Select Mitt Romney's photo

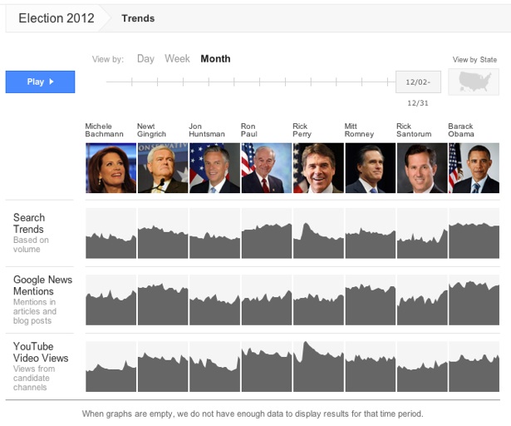370,168
